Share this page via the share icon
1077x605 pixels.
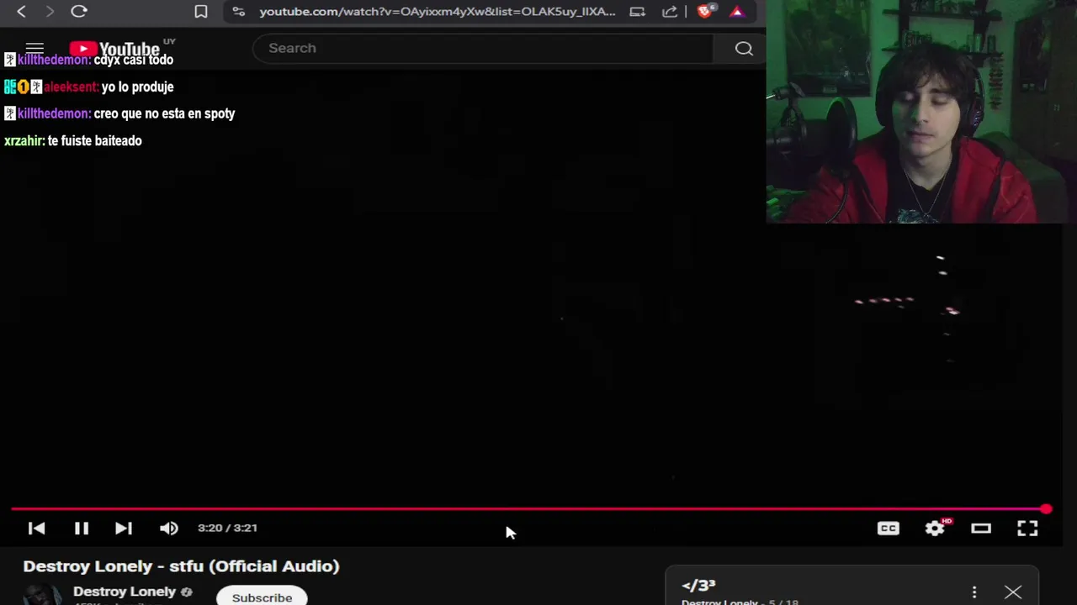(x=670, y=12)
